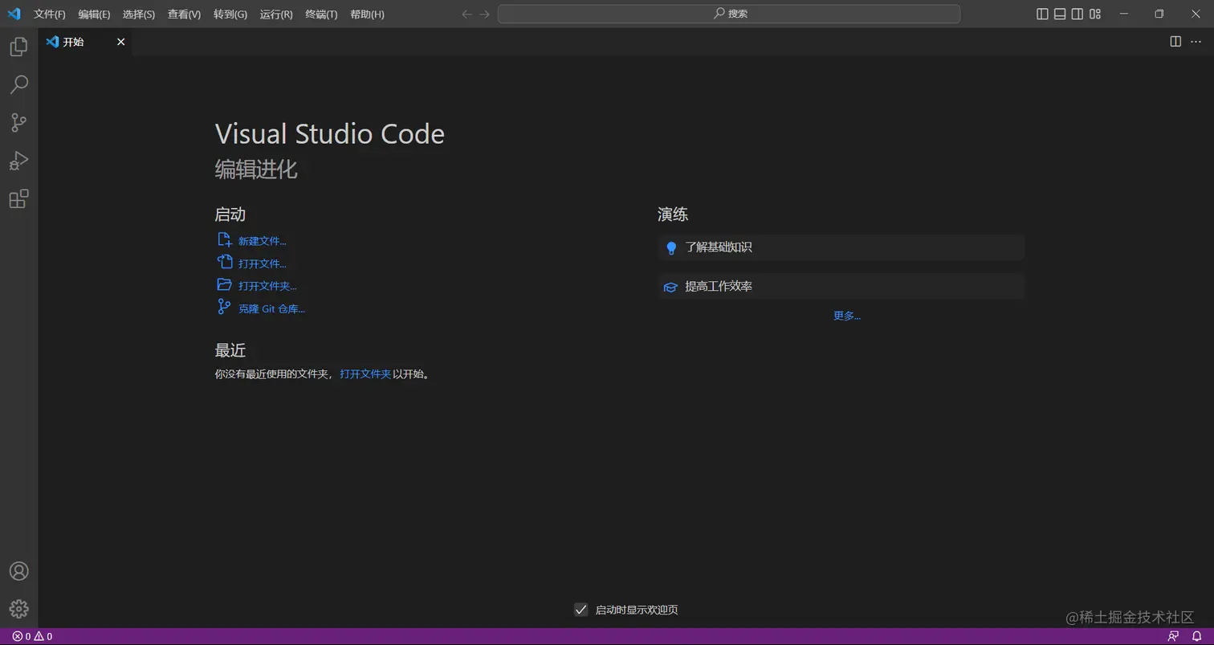Toggle the secondary side bar layout icon
The height and width of the screenshot is (645, 1214).
[x=1078, y=14]
